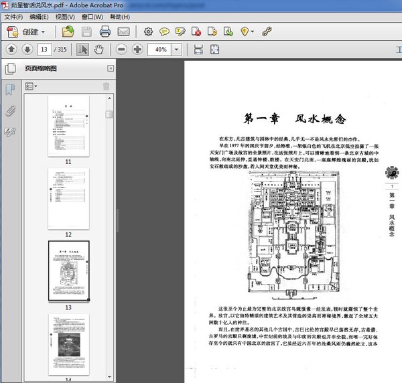Choose the Select tool cursor
The height and width of the screenshot is (383, 402).
[82, 50]
